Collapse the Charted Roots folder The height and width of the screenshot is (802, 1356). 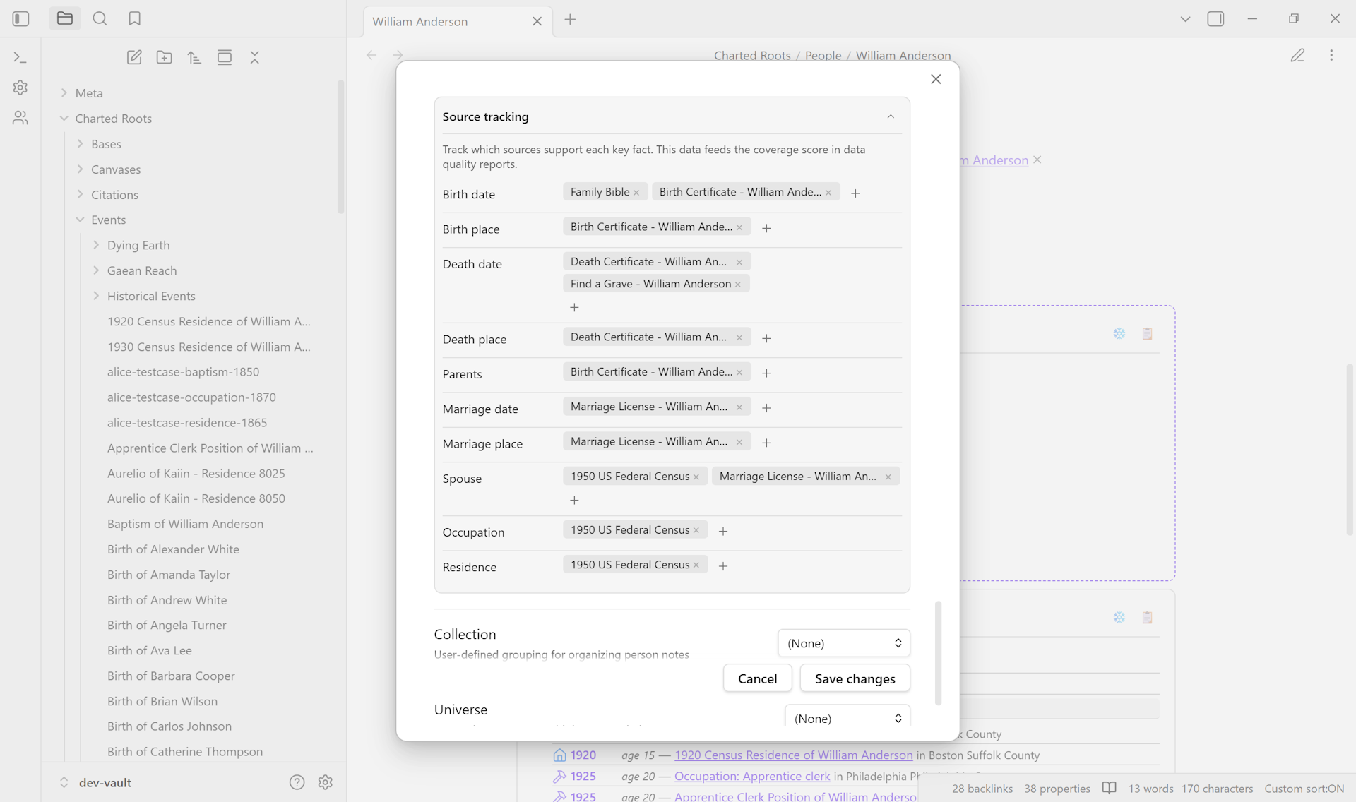click(x=64, y=118)
